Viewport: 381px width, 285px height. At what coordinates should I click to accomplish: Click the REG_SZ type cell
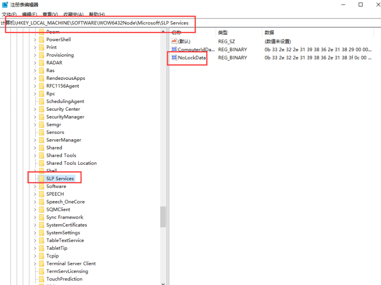click(226, 42)
